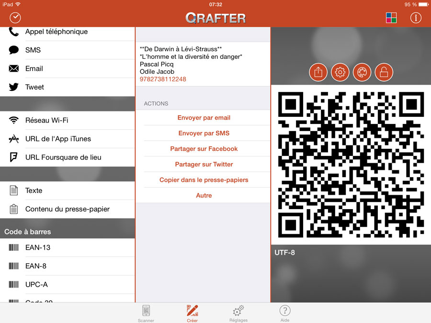Viewport: 431px width, 323px height.
Task: Choose Copier dans le presse-papiers
Action: [204, 180]
